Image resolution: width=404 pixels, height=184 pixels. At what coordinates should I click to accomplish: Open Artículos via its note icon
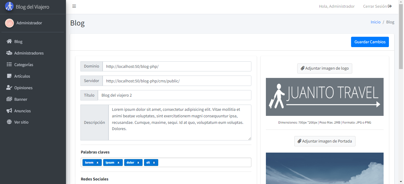tap(9, 76)
